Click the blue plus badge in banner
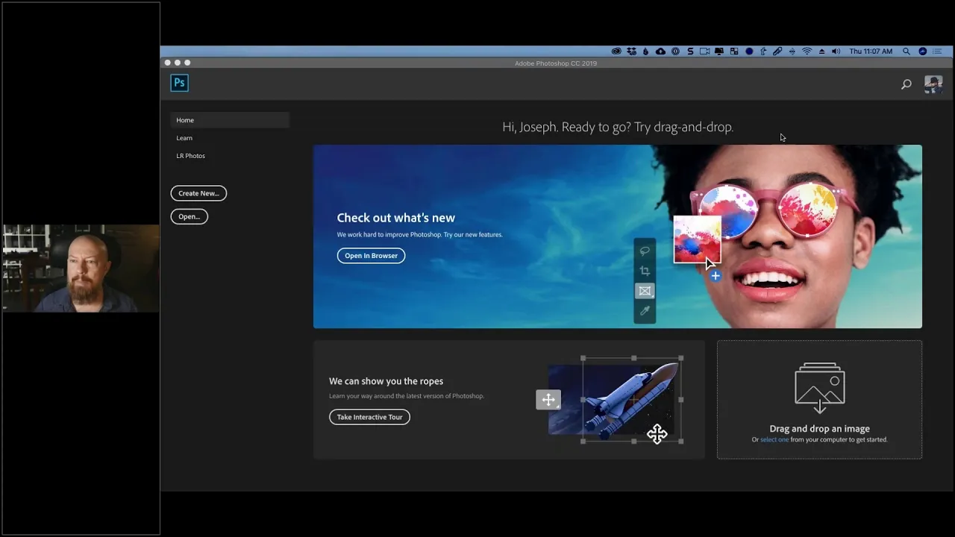The height and width of the screenshot is (537, 955). (715, 276)
